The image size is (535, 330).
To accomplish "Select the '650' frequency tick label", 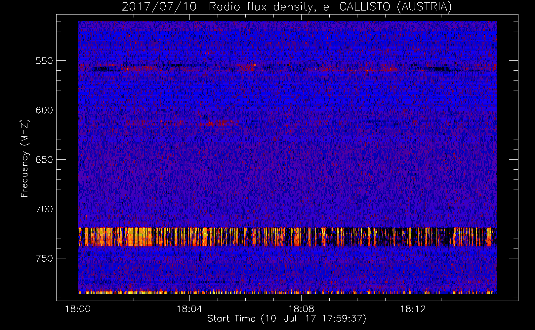I will coord(44,160).
